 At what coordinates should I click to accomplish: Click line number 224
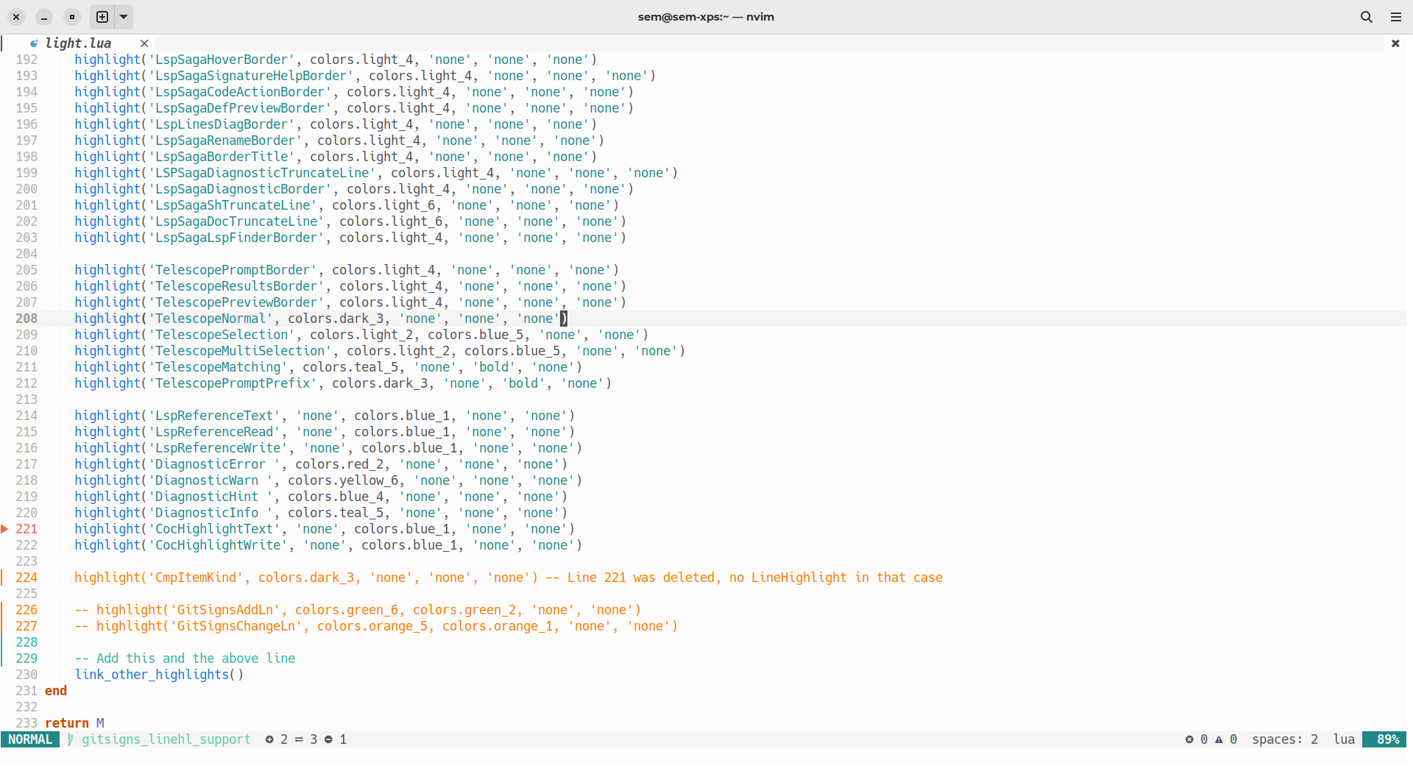(26, 578)
